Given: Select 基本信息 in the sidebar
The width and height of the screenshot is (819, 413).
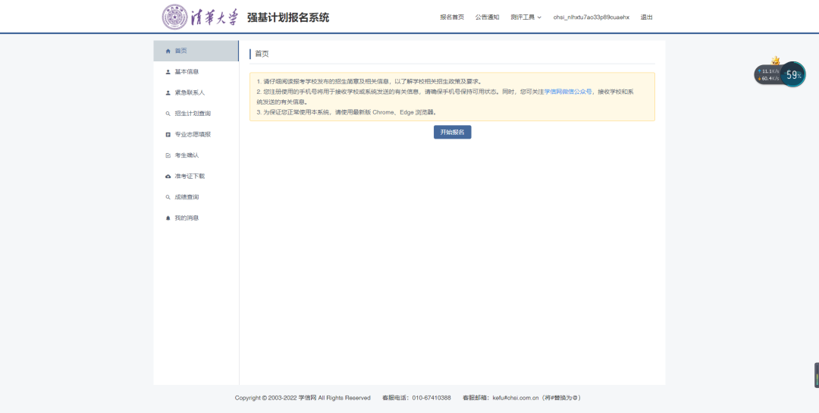Looking at the screenshot, I should click(196, 72).
